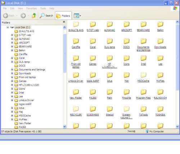Image resolution: width=180 pixels, height=154 pixels.
Task: Expand the Linksys Driver tree folder
Action: 12,100
